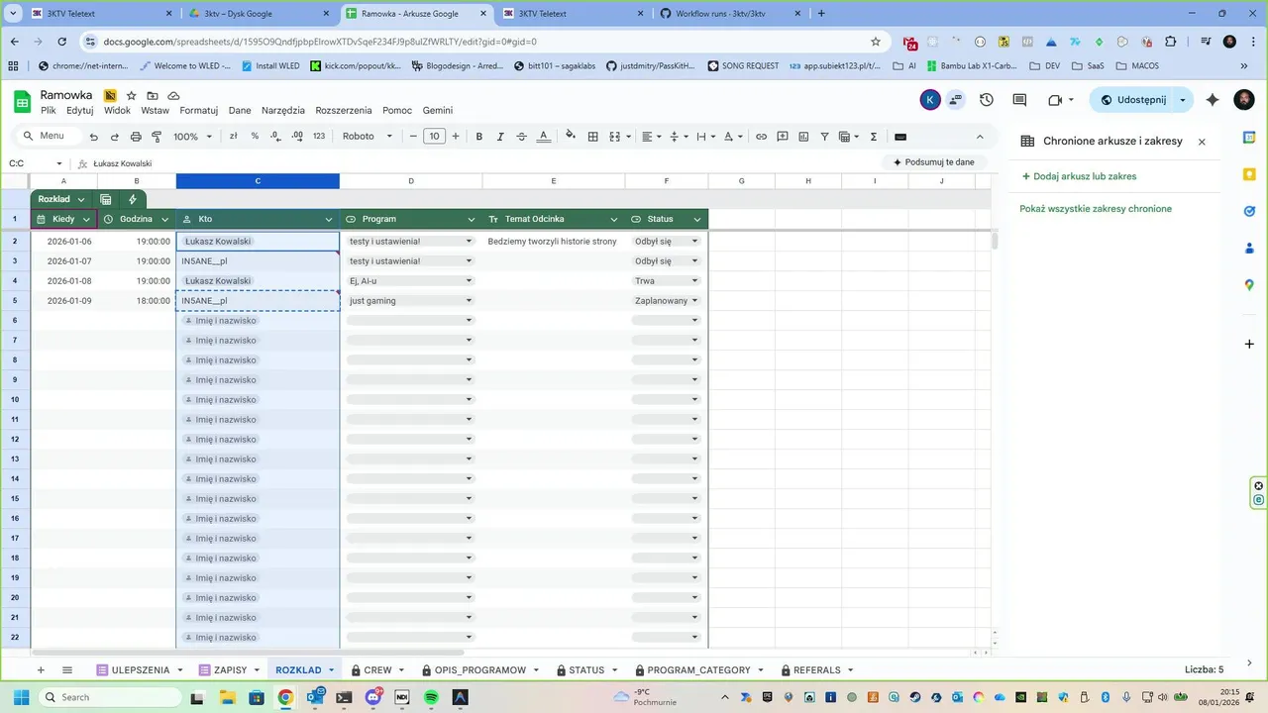Click Pokaż wszystkie zakresy chronione
This screenshot has width=1268, height=713.
(1096, 209)
